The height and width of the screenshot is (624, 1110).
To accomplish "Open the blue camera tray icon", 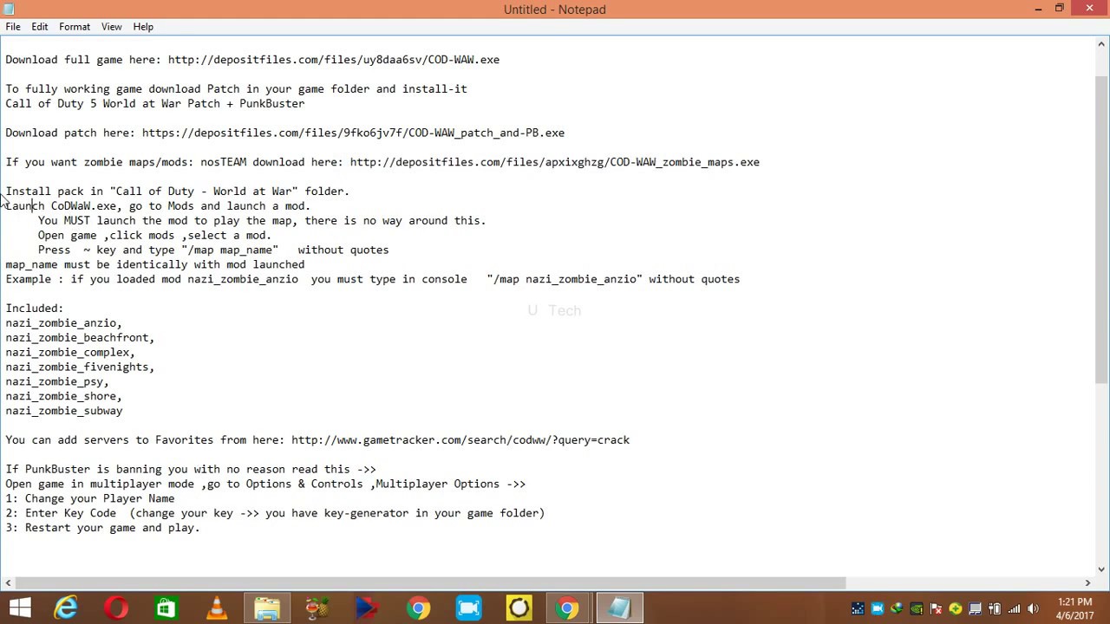I will click(x=878, y=608).
